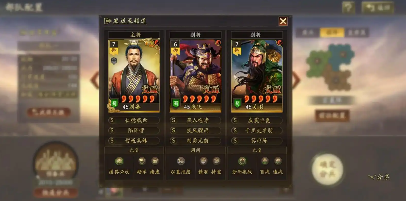Select the 掩虚 tactic icon
Viewport: 406px width, 201px height.
[155, 161]
